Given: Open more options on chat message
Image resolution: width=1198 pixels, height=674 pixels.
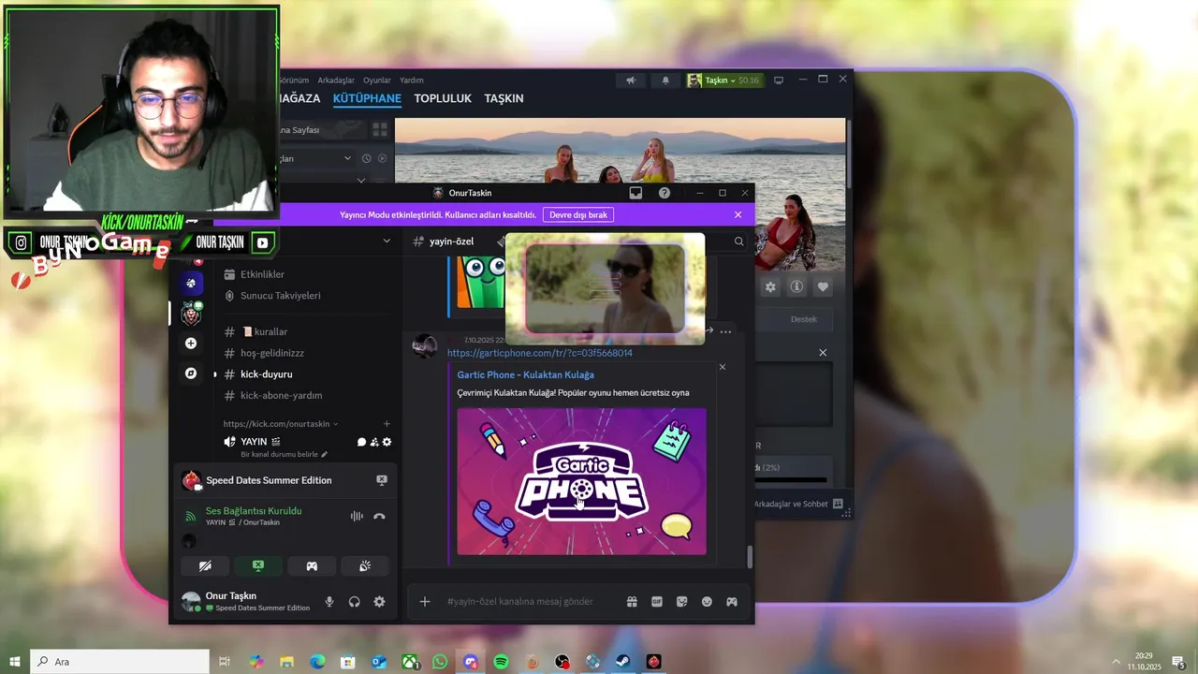Looking at the screenshot, I should click(x=725, y=331).
